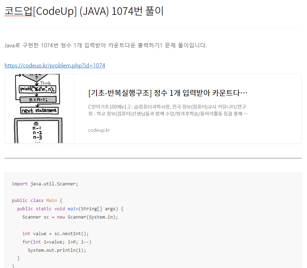Click the for(int i=value; i>0; i--) line
This screenshot has width=307, height=268.
coord(57,242)
